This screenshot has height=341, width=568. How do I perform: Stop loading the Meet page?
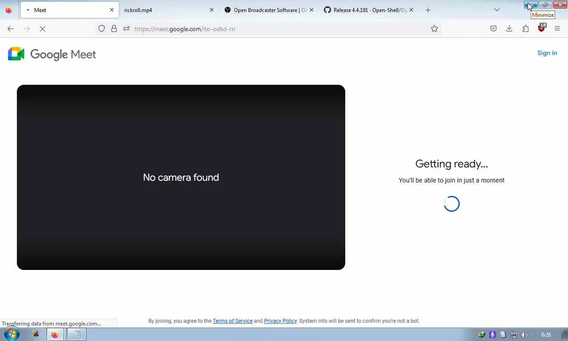pyautogui.click(x=43, y=29)
